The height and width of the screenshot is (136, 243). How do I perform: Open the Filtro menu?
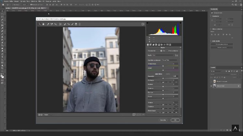(40, 1)
